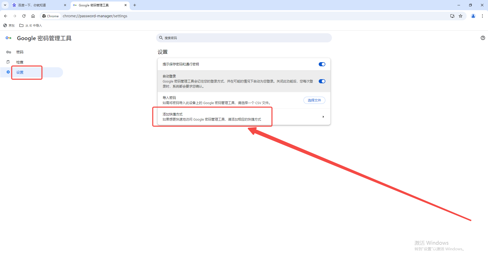Click the 添加快捷方式 row title
This screenshot has height=264, width=488.
(173, 114)
